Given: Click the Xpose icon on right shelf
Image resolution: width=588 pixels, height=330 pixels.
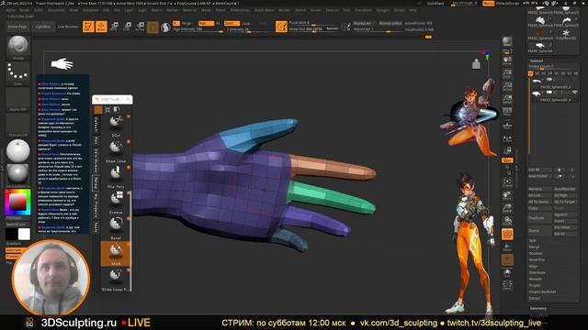Looking at the screenshot, I should pos(507,286).
